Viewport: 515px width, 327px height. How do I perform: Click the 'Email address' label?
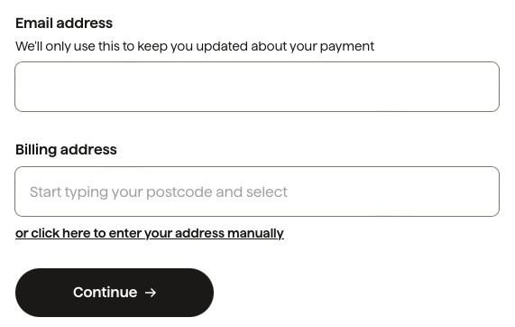[64, 23]
